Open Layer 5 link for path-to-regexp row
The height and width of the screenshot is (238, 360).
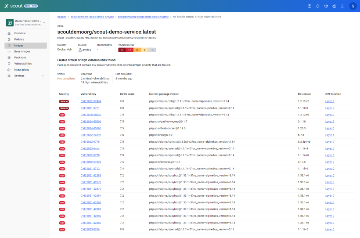330,122
